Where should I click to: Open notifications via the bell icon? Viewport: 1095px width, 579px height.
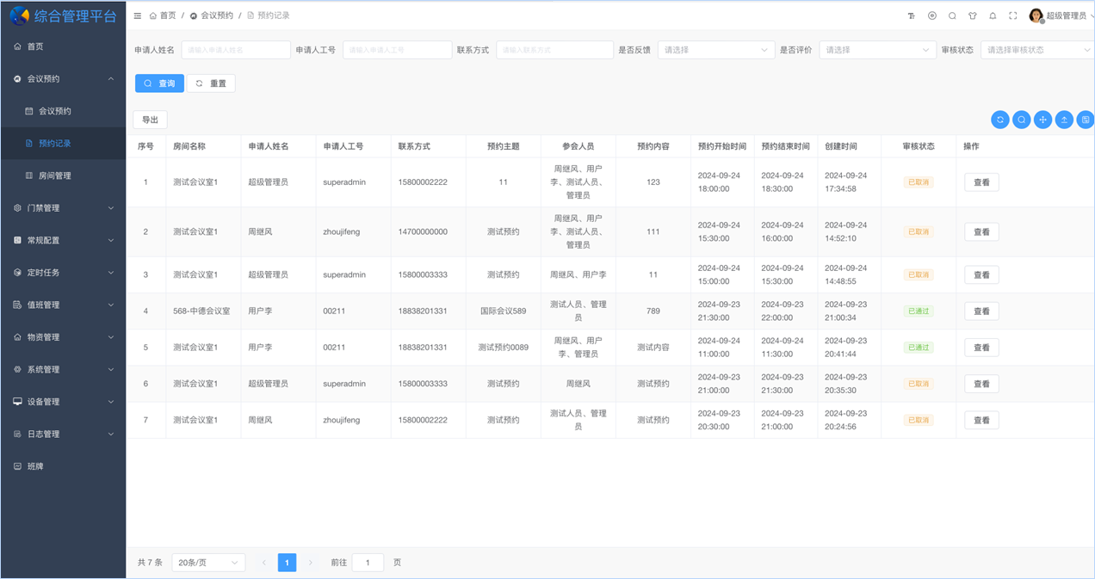pyautogui.click(x=993, y=15)
